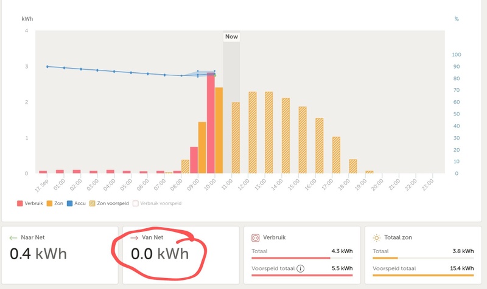Toggle the Accu series in legend
The height and width of the screenshot is (289, 487).
77,203
